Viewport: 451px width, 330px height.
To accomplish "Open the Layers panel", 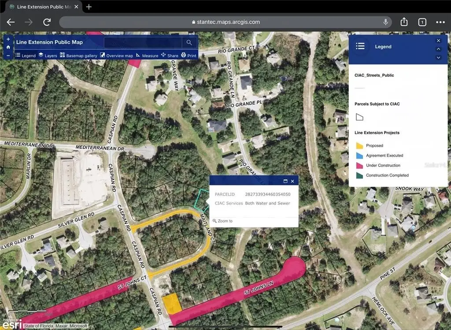I will pyautogui.click(x=48, y=56).
